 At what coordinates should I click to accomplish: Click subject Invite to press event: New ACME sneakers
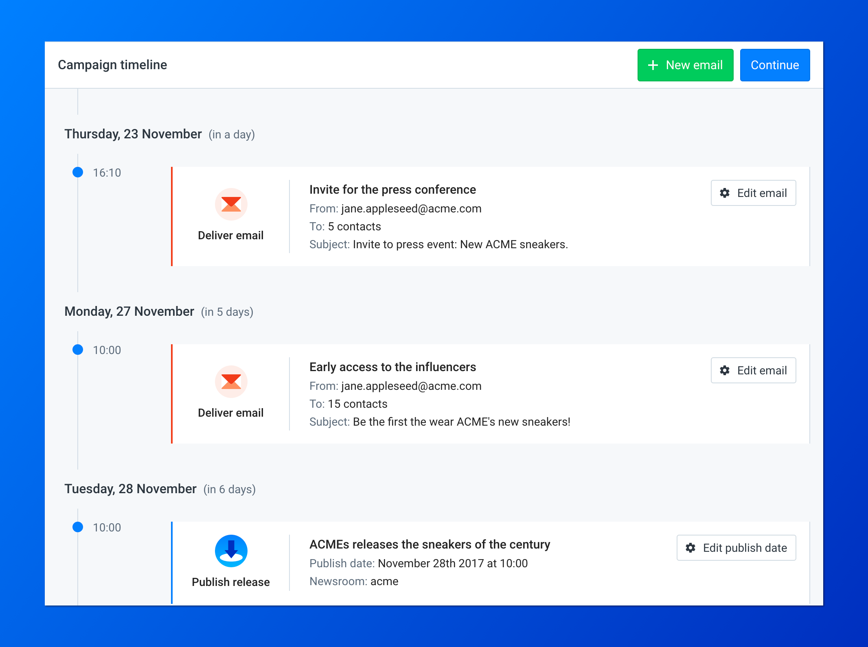[460, 244]
